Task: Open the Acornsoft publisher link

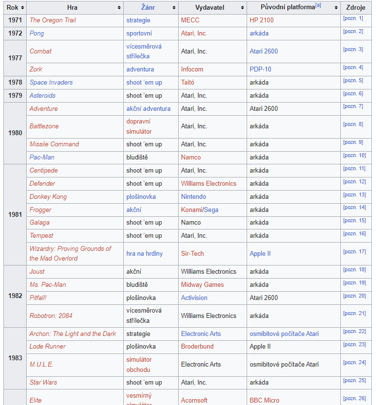Action: point(194,400)
